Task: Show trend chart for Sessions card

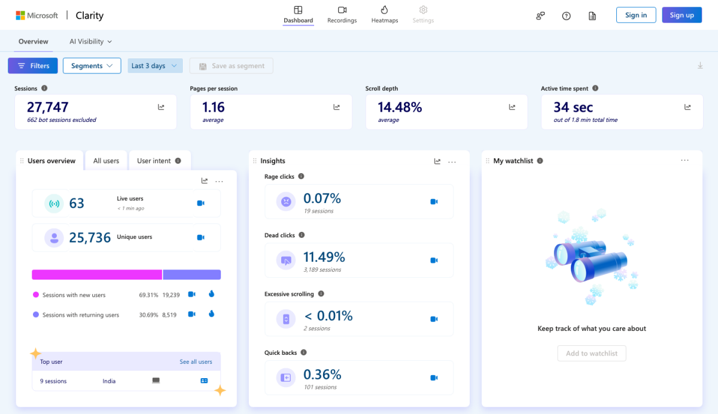Action: pyautogui.click(x=161, y=107)
